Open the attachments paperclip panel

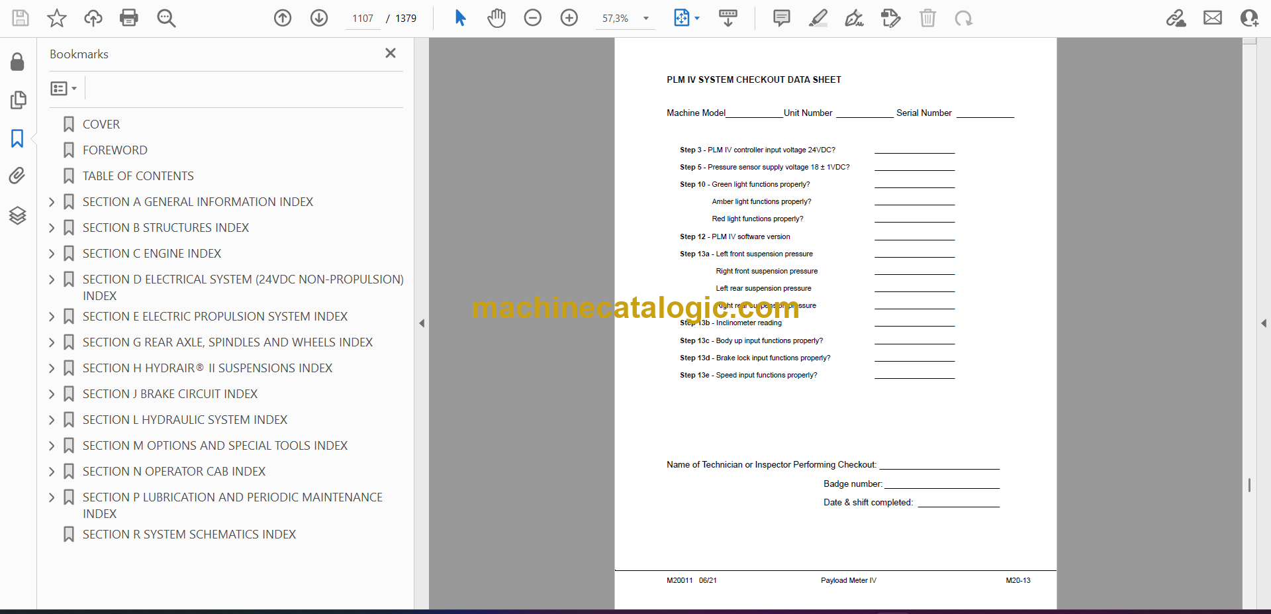[18, 176]
